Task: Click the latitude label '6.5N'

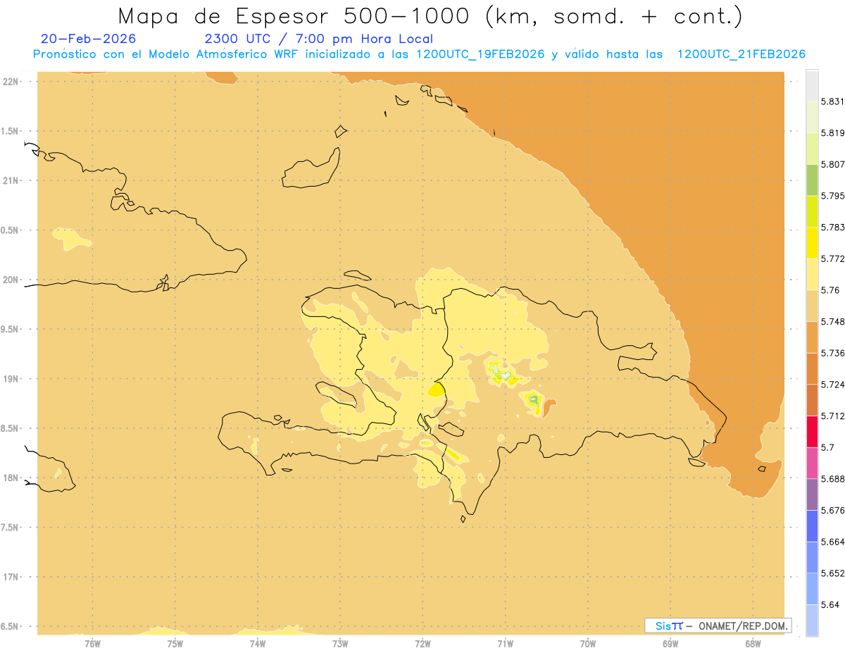Action: tap(11, 626)
